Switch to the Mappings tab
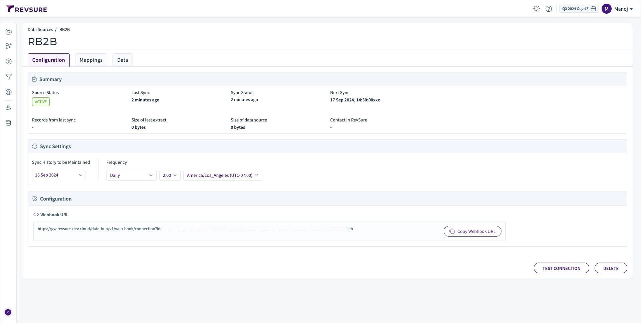 (x=91, y=60)
